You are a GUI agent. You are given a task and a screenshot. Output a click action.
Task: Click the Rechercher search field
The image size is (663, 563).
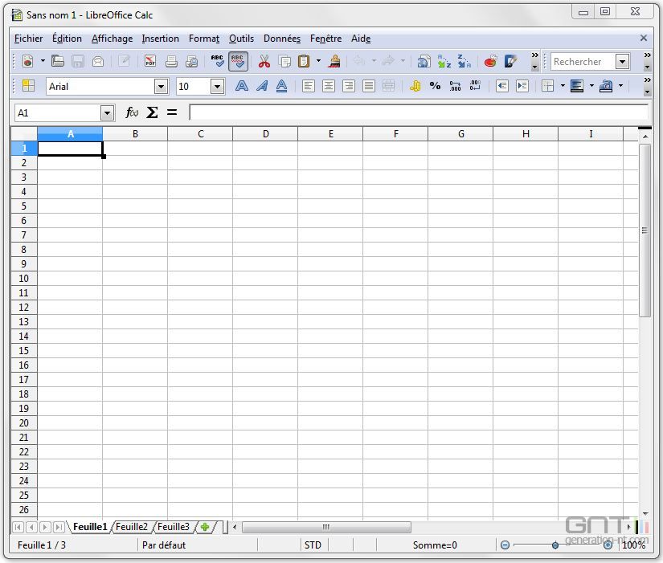583,62
